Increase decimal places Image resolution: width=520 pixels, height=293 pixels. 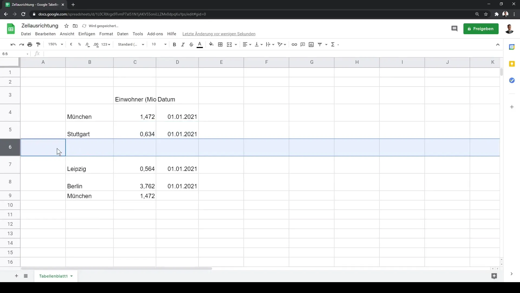(96, 44)
